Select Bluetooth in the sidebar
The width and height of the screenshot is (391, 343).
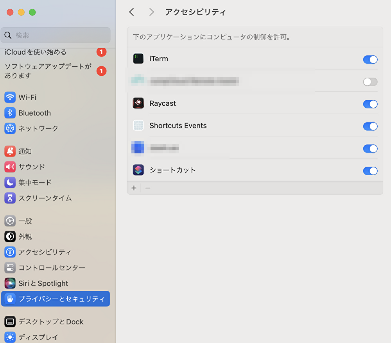pyautogui.click(x=56, y=113)
